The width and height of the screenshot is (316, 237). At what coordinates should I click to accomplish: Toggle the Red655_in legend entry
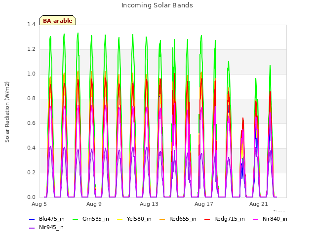coord(178,219)
